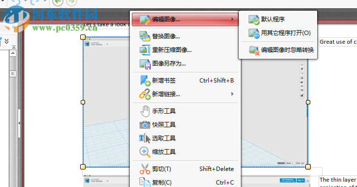Select 选取工具 selection tool
This screenshot has width=357, height=187.
(x=185, y=138)
